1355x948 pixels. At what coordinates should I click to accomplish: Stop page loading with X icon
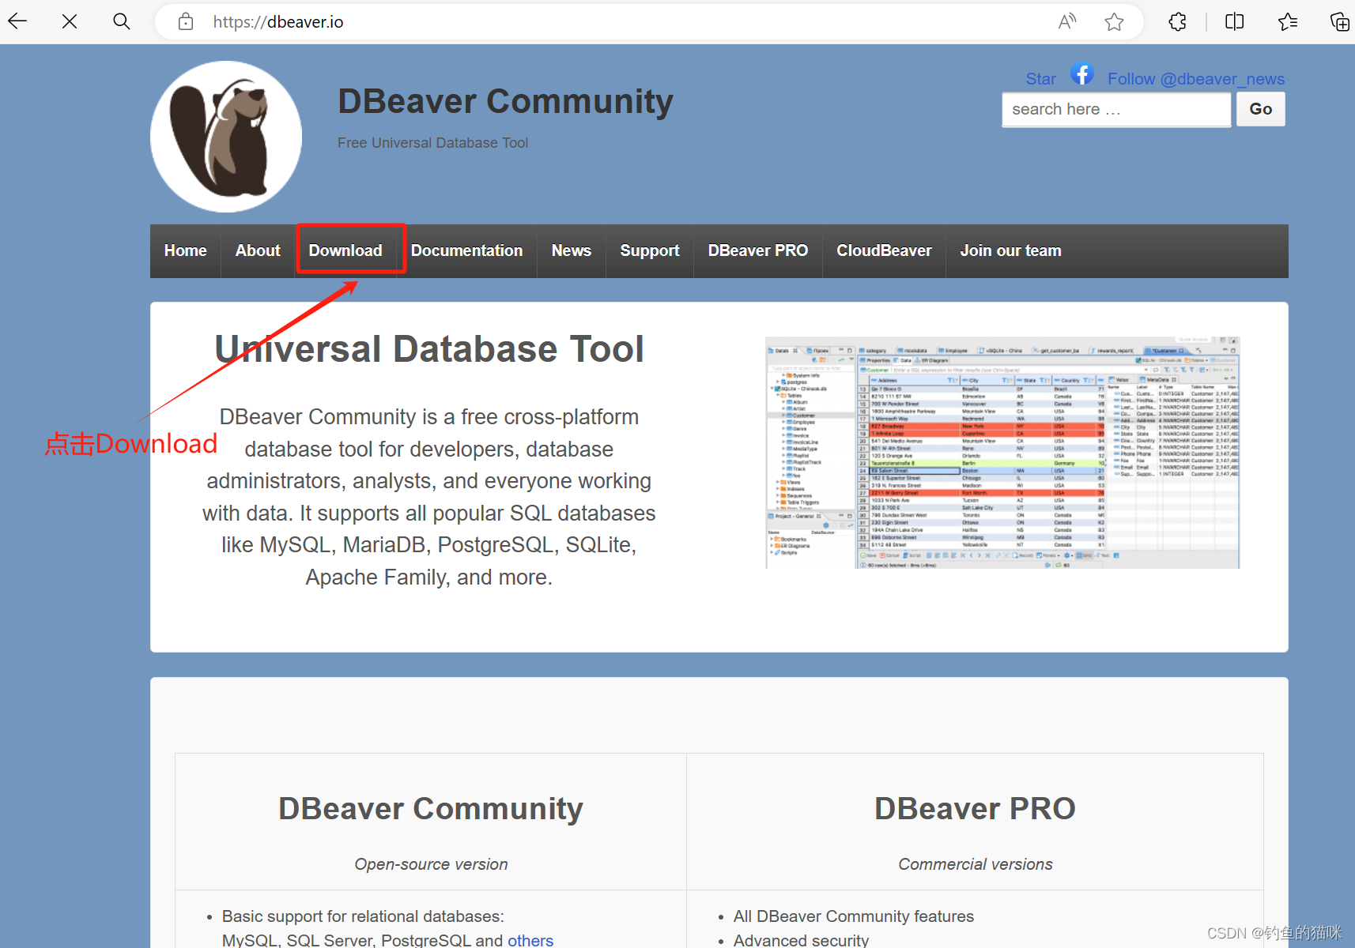coord(70,21)
